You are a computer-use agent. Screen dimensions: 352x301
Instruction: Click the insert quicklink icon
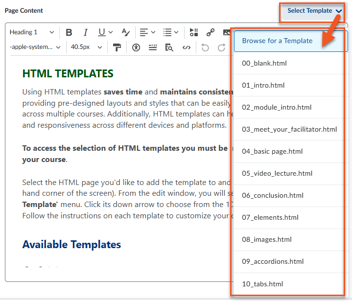(x=211, y=32)
